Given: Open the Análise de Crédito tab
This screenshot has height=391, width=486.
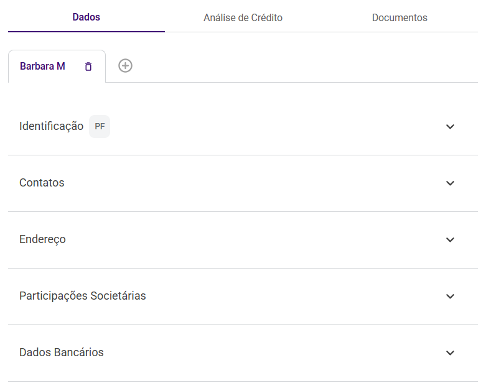Looking at the screenshot, I should (243, 17).
